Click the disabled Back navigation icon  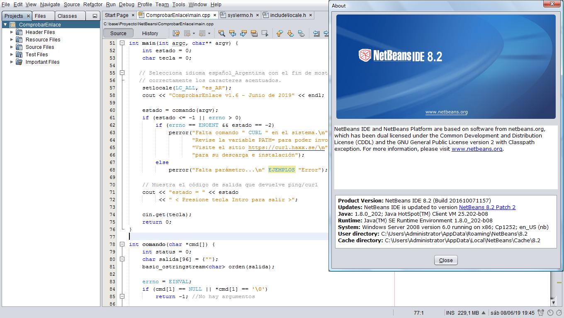[187, 33]
